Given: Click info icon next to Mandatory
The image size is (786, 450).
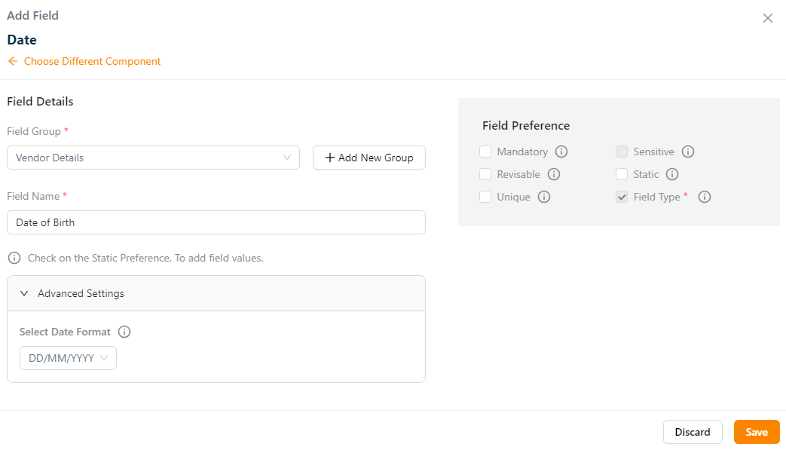Looking at the screenshot, I should [561, 152].
